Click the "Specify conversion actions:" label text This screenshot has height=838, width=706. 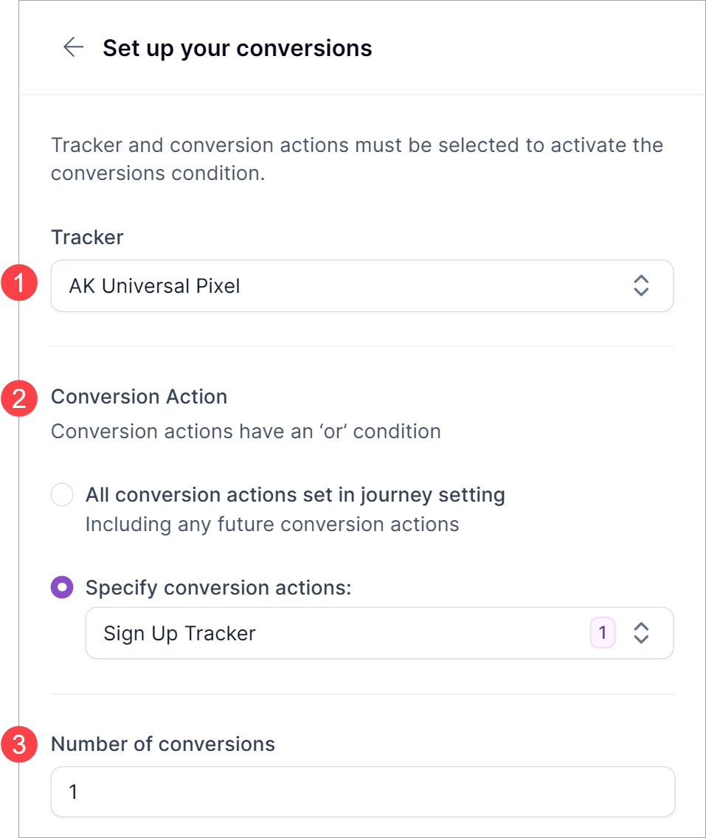pyautogui.click(x=218, y=588)
